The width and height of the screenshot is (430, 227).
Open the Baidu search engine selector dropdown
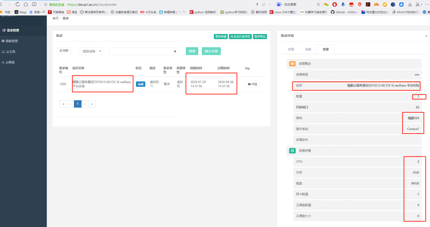tap(280, 4)
